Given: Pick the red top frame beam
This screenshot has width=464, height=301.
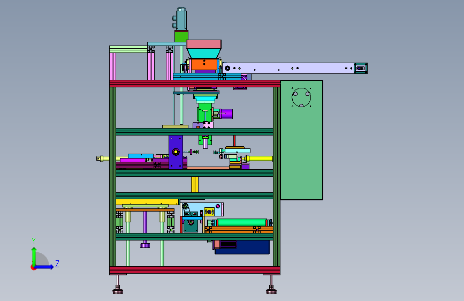Looking at the screenshot, I should (195, 83).
